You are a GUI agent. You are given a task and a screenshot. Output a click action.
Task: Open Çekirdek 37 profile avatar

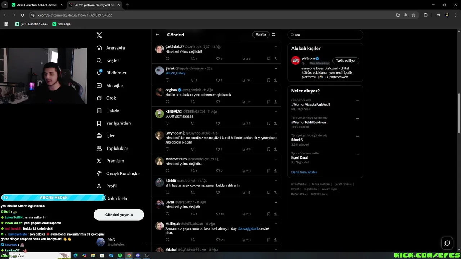[159, 49]
